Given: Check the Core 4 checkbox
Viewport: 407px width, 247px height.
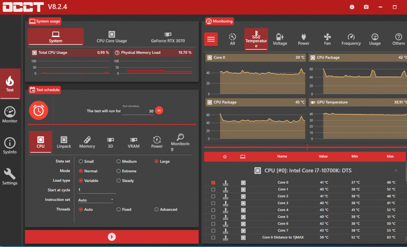Looking at the screenshot, I should point(213,210).
